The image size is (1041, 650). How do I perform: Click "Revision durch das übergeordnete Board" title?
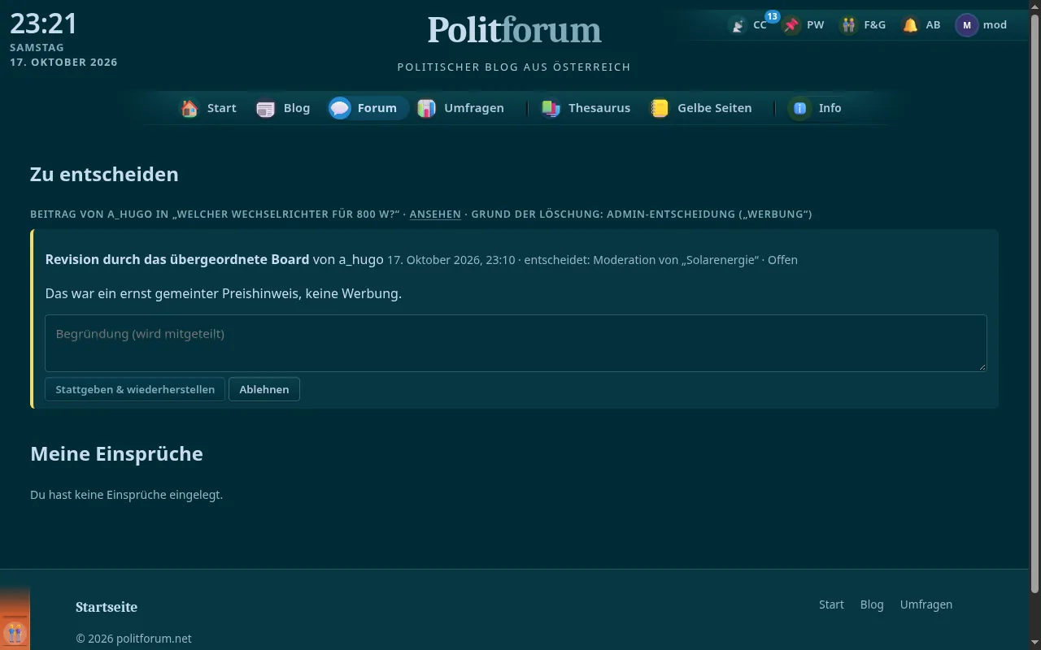tap(177, 260)
